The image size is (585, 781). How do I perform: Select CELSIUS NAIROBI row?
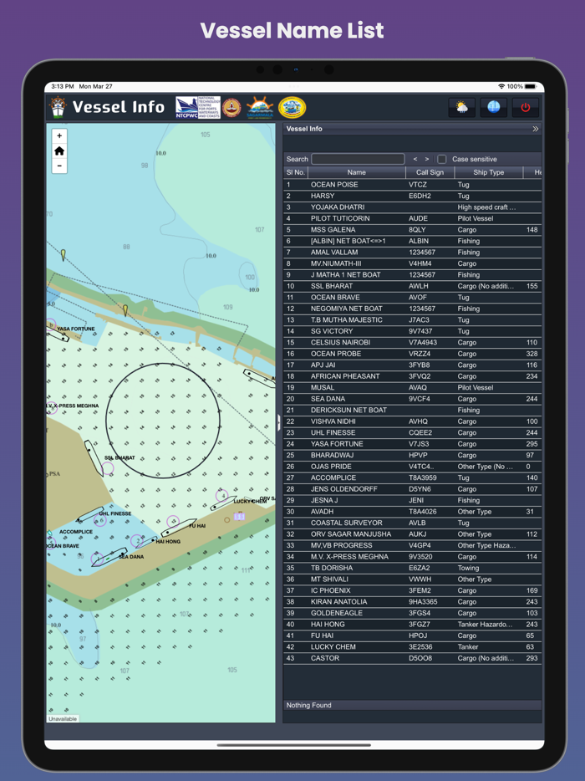tap(412, 343)
